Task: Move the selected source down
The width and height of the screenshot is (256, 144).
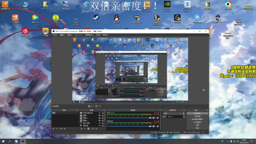Action: point(96,129)
